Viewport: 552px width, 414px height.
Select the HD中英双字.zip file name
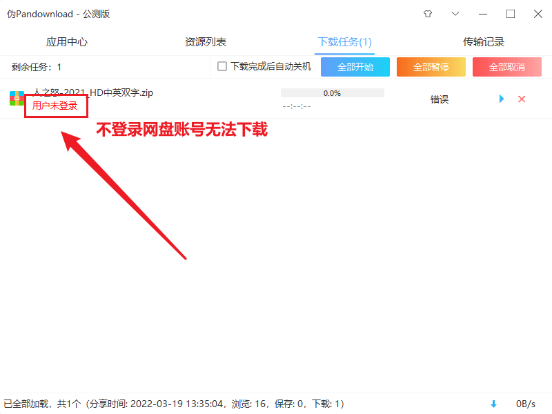(93, 92)
